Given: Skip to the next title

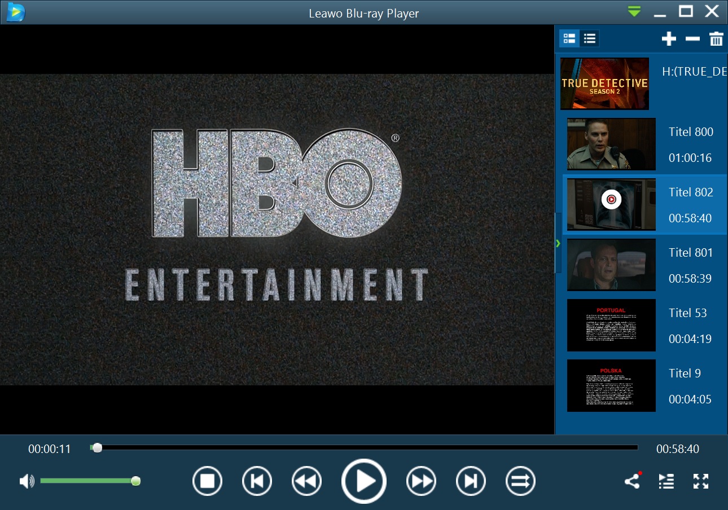Looking at the screenshot, I should pyautogui.click(x=471, y=481).
